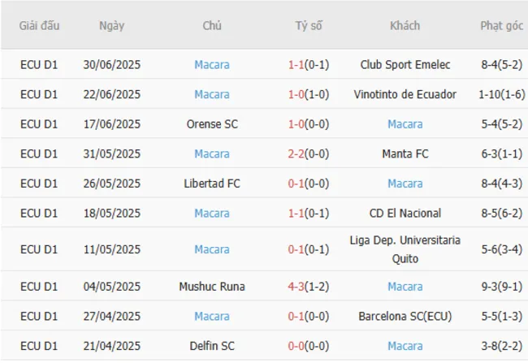Image resolution: width=528 pixels, height=363 pixels.
Task: Click the 'Ngày' column header
Action: 112,25
